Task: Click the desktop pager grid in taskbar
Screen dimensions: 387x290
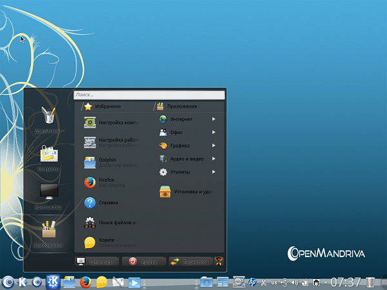Action: tap(223, 282)
